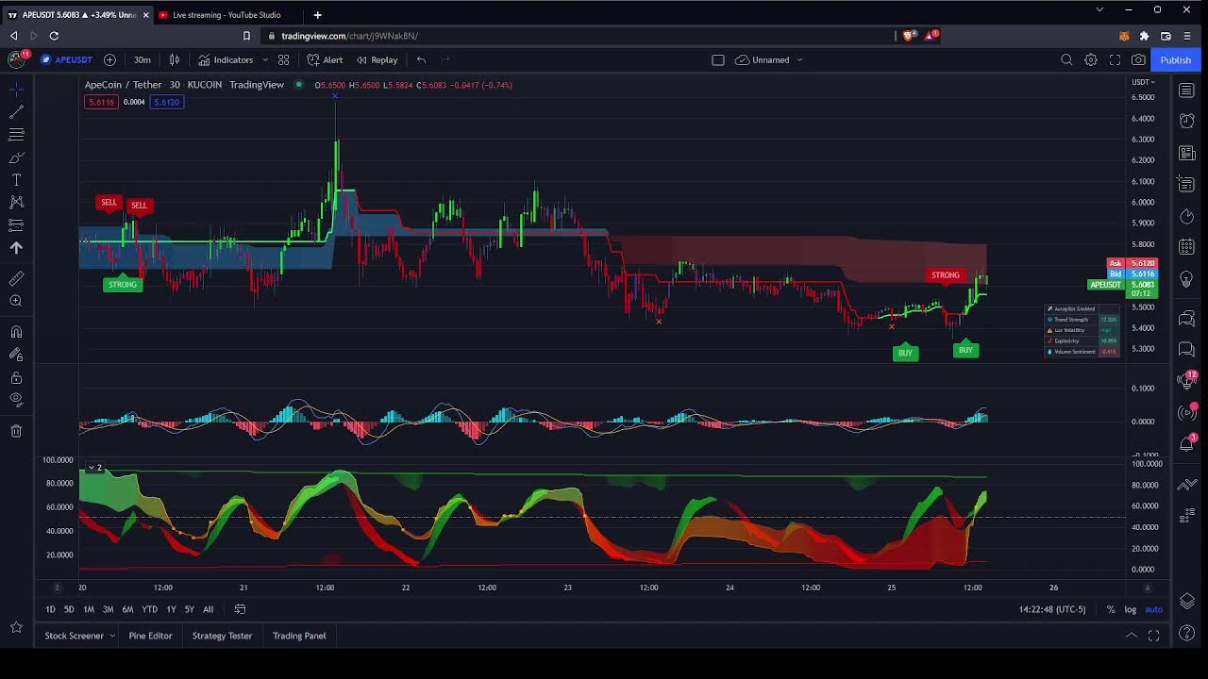1208x679 pixels.
Task: Select the 1M date range
Action: pos(89,609)
